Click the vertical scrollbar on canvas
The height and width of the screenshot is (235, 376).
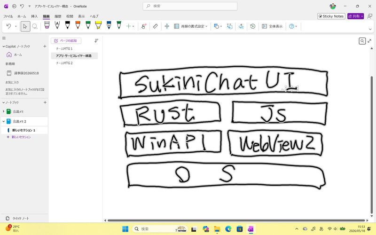click(x=372, y=144)
